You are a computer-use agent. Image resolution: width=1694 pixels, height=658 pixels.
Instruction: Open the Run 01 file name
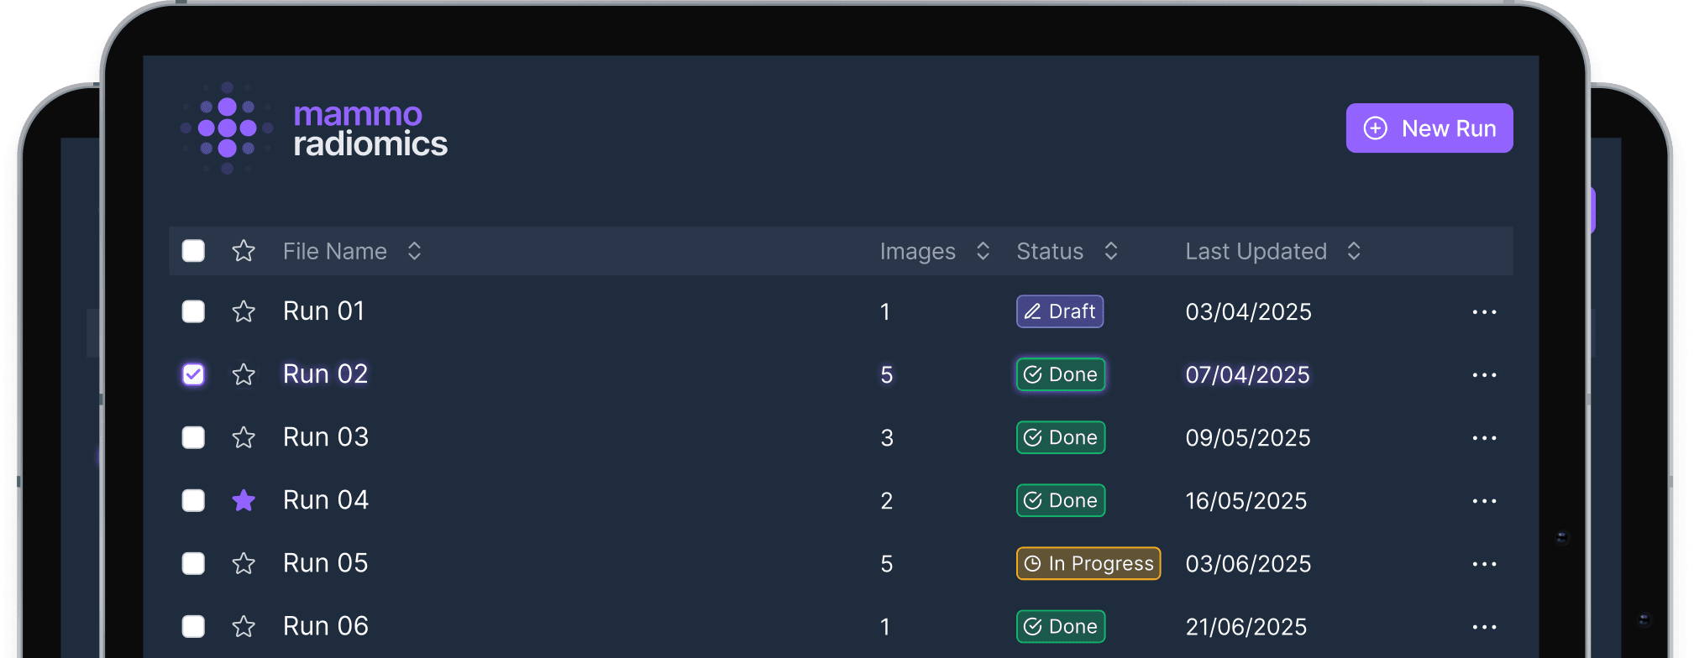coord(323,311)
